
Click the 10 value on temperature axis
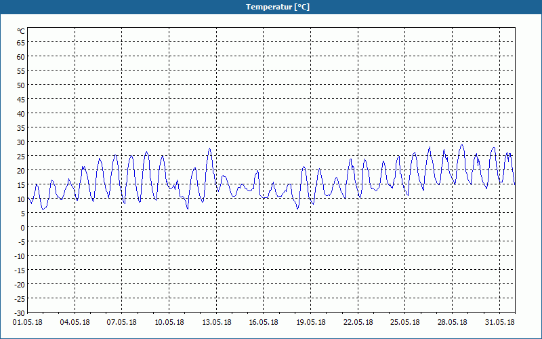(x=21, y=199)
